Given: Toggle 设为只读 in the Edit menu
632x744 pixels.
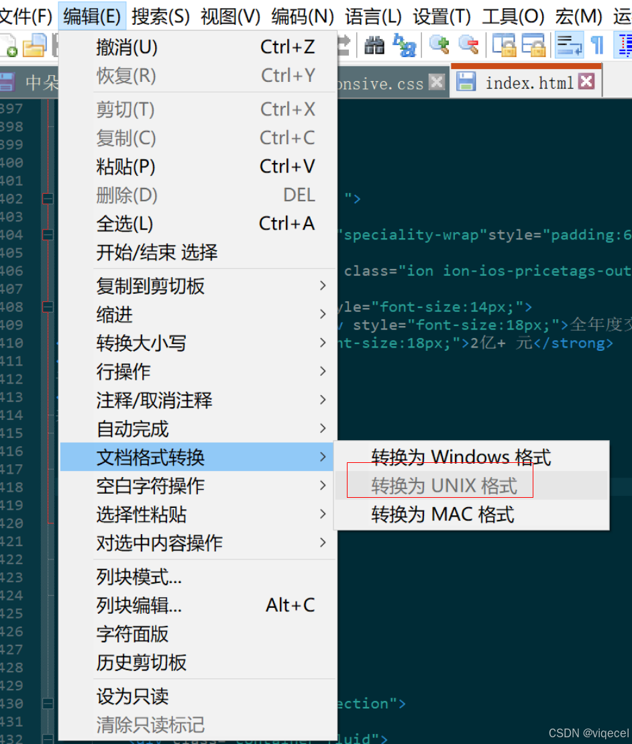Looking at the screenshot, I should point(199,696).
